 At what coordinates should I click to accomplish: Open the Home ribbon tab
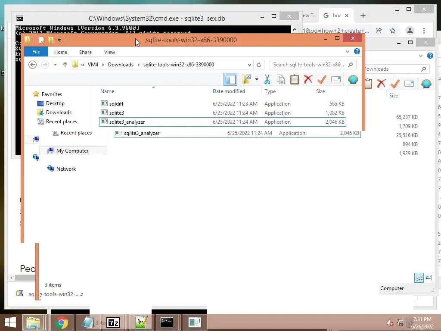click(x=60, y=52)
